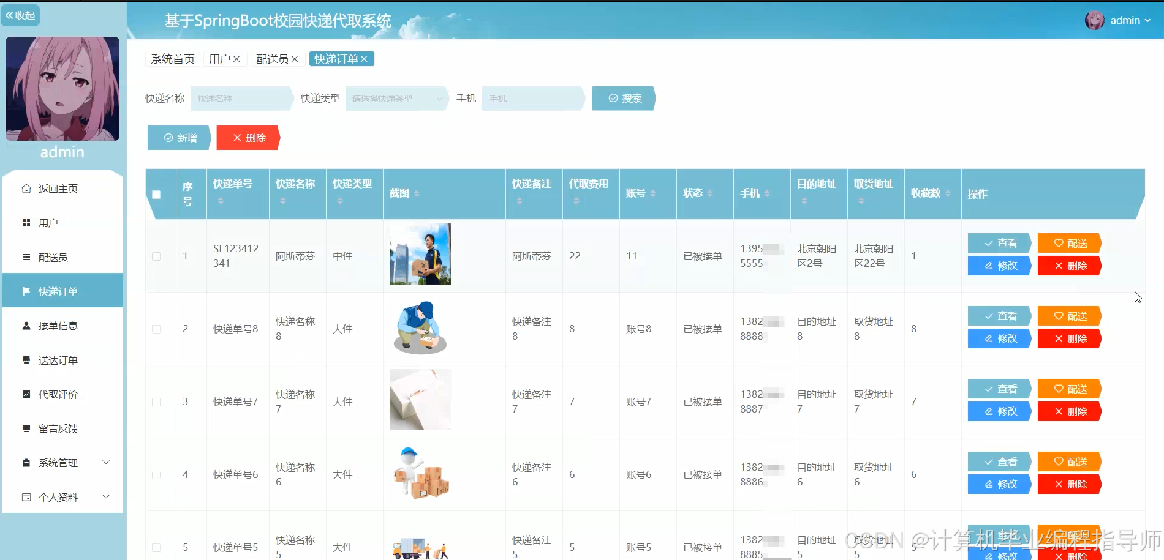Image resolution: width=1164 pixels, height=560 pixels.
Task: Open the 快递类型 dropdown
Action: coord(395,98)
